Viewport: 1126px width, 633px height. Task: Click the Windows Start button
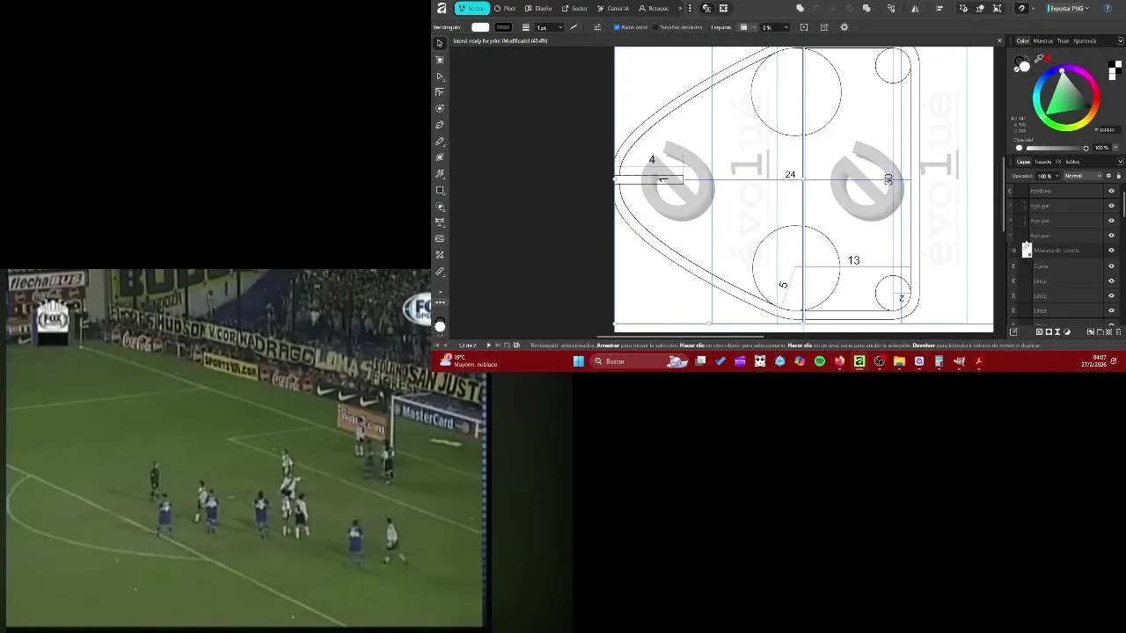[x=578, y=361]
